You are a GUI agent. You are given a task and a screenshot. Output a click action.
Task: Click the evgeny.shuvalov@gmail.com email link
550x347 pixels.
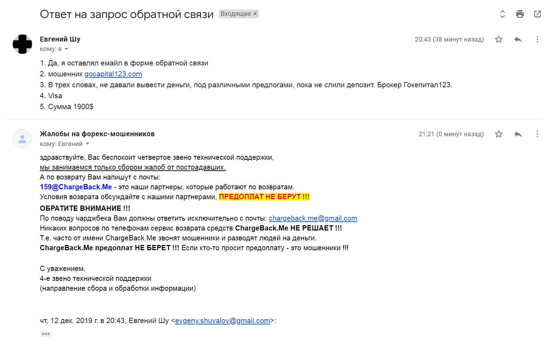click(222, 321)
